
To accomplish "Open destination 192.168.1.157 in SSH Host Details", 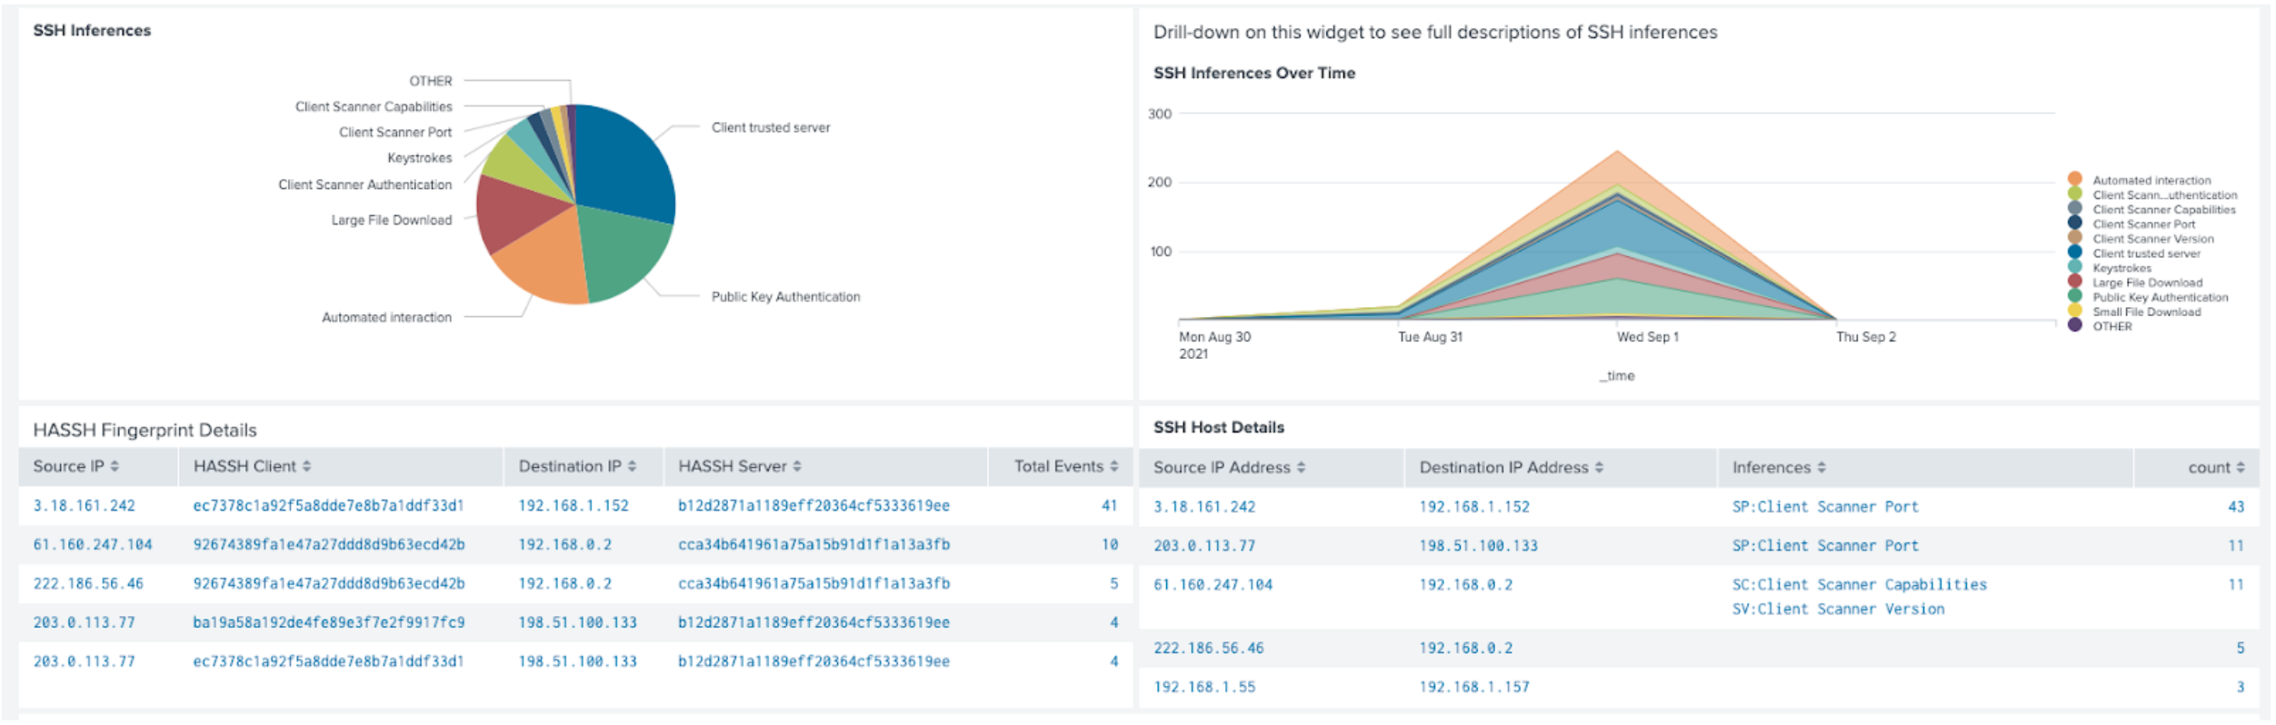I will 1473,687.
